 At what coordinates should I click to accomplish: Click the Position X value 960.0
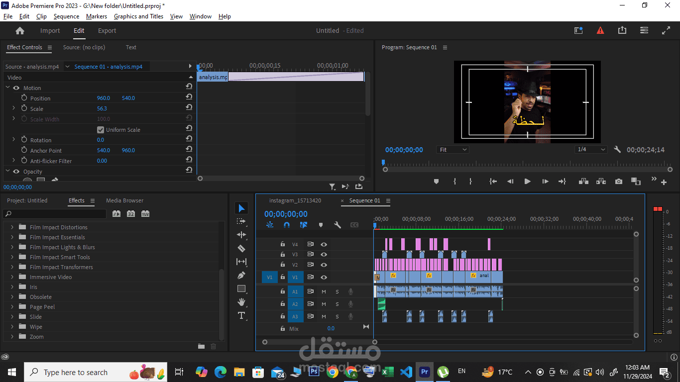(104, 98)
